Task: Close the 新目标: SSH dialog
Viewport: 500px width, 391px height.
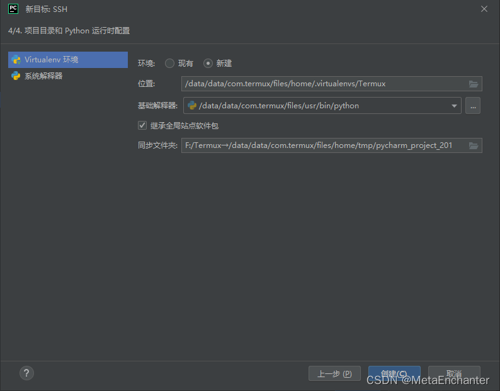Action: 484,9
